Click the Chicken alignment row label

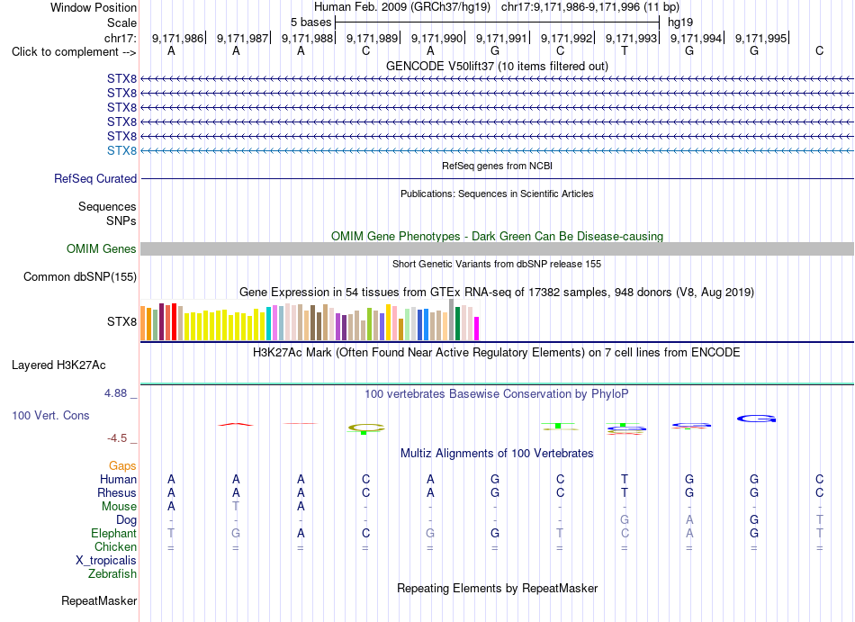click(115, 546)
